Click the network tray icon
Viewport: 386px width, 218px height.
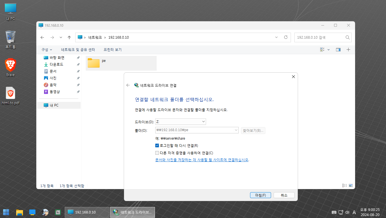341,212
